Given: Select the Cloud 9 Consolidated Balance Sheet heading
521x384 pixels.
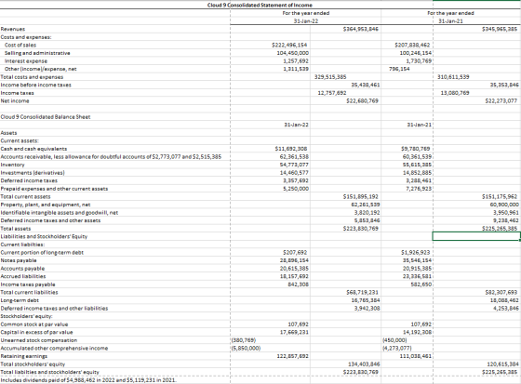Looking at the screenshot, I should coord(46,117).
